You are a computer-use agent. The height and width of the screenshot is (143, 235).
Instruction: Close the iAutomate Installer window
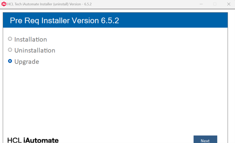229,4
